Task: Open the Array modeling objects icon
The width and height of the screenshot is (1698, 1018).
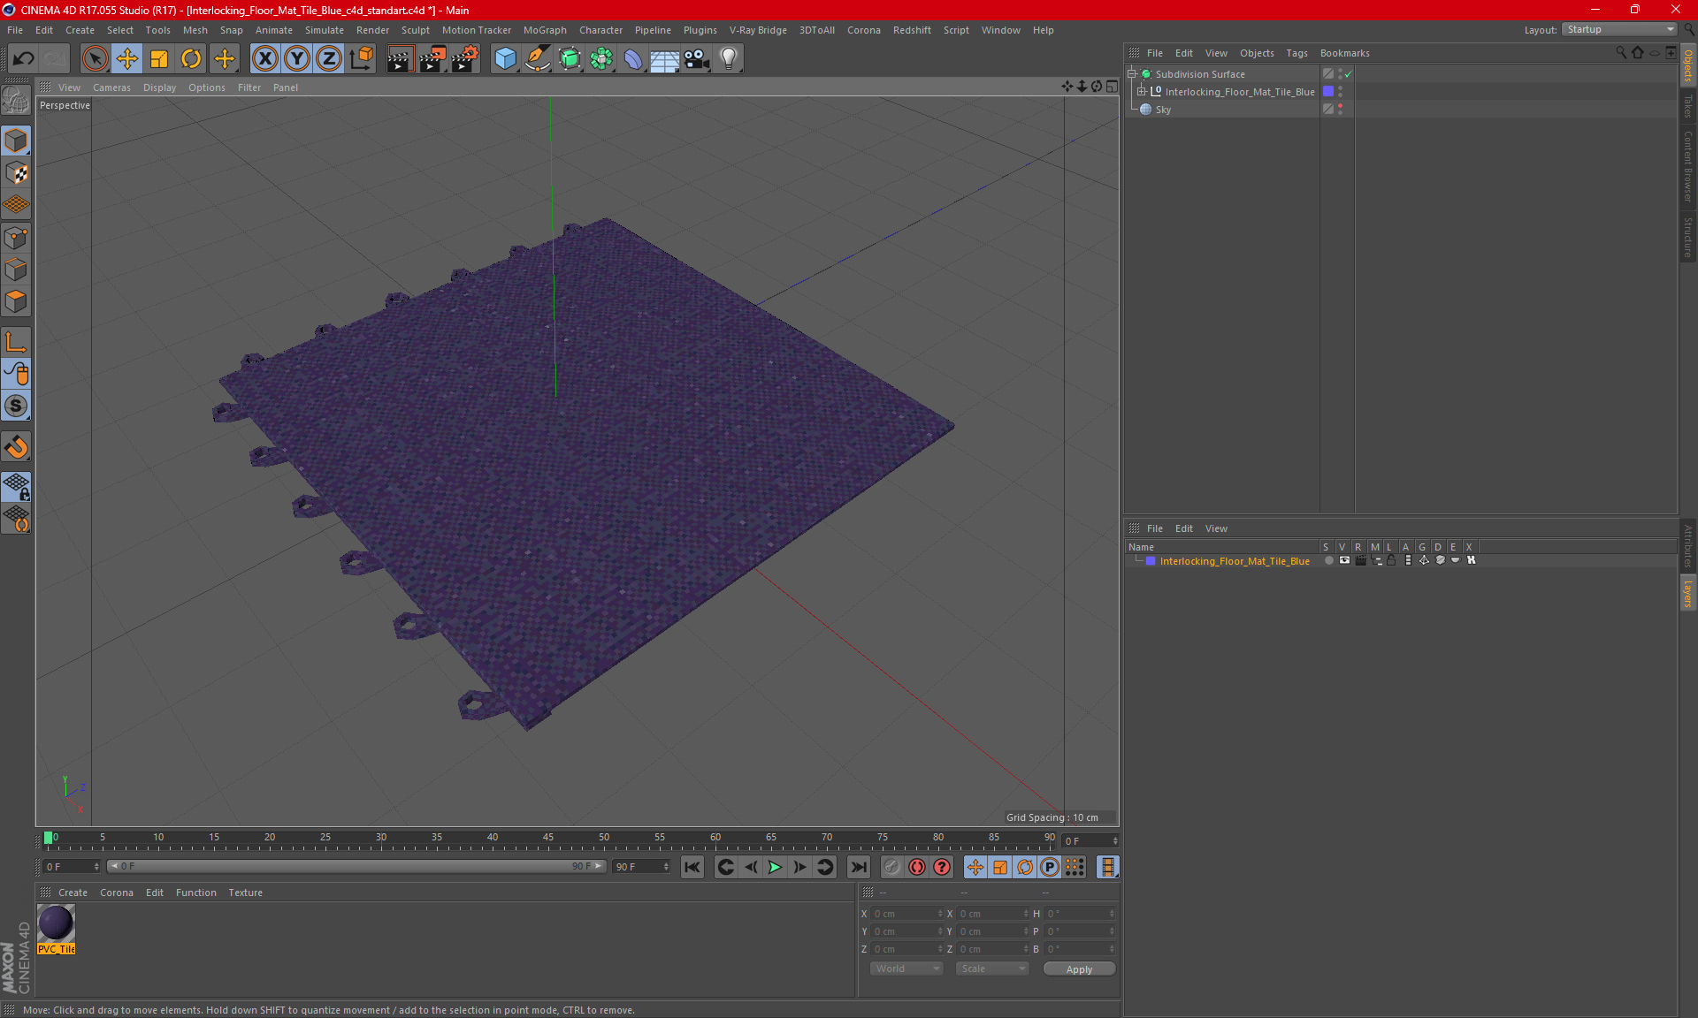Action: click(601, 59)
